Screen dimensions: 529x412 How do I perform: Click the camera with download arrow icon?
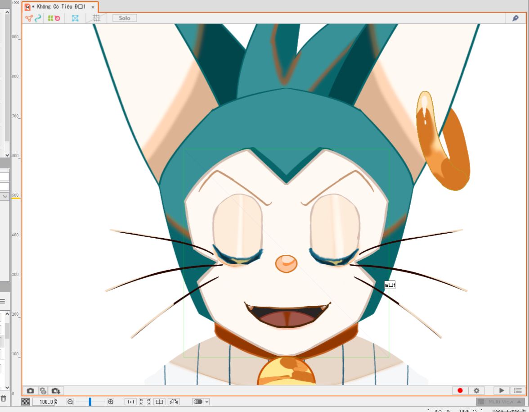[56, 391]
